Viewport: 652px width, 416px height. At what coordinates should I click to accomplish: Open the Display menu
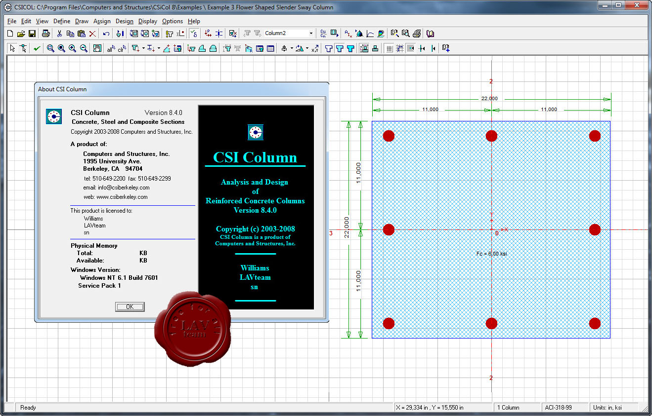coord(148,21)
